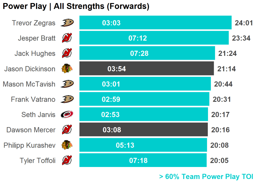Click Jack Hughes' 07:28 power play label
This screenshot has height=183, width=256.
point(139,53)
